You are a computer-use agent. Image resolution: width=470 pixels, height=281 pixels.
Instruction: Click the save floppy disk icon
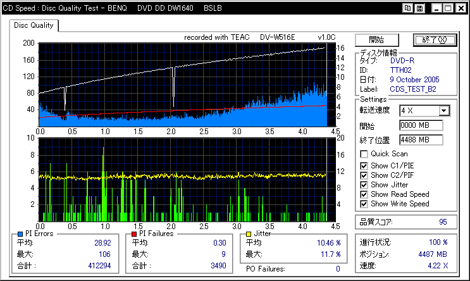[x=420, y=8]
